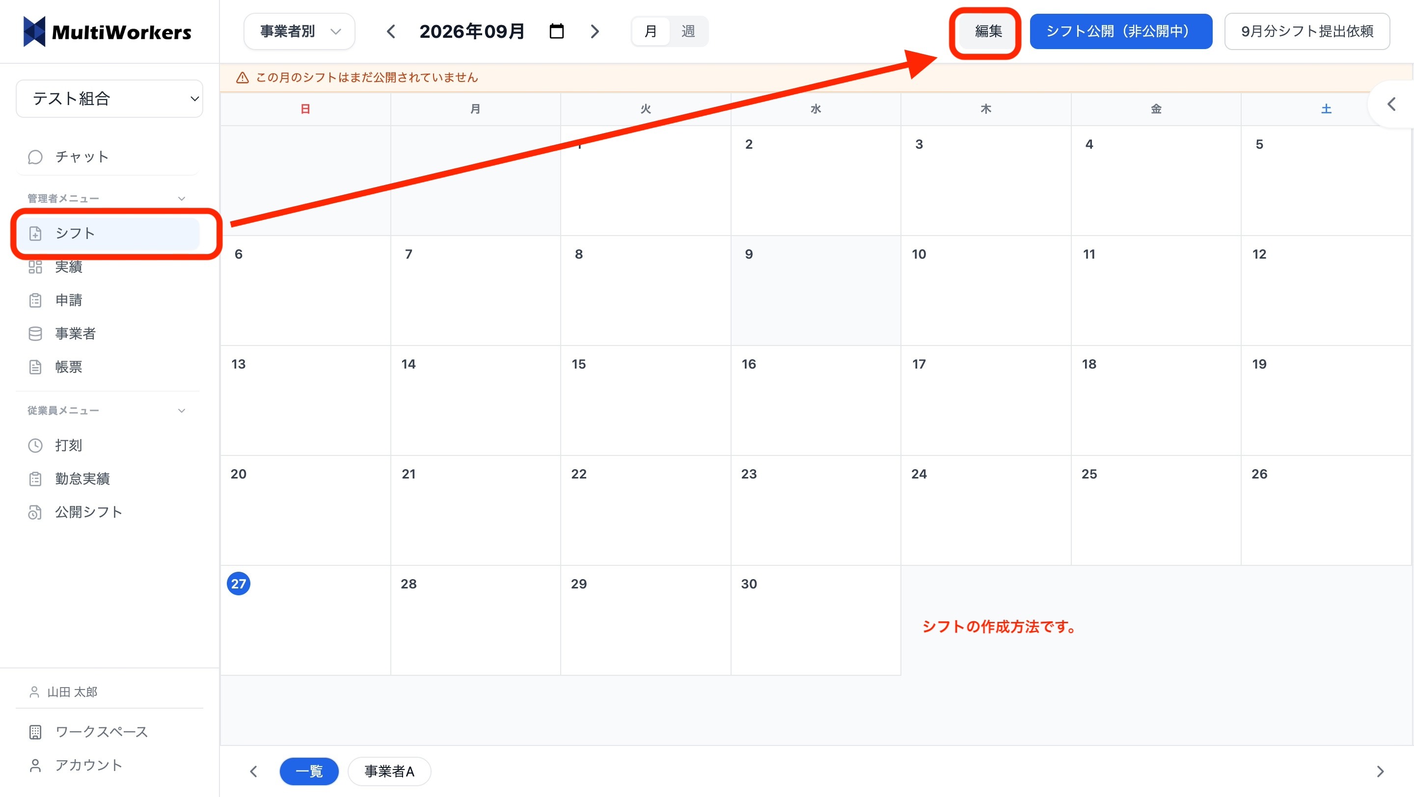This screenshot has height=797, width=1414.
Task: Go to previous month arrow
Action: click(x=391, y=31)
